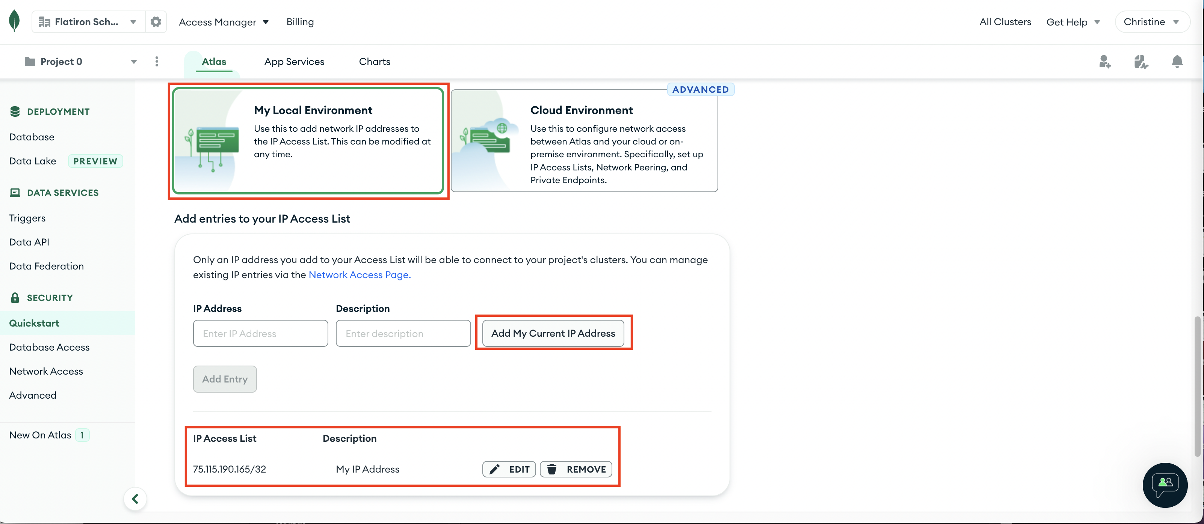Open the project activity feed icon
The width and height of the screenshot is (1204, 524).
(1141, 62)
